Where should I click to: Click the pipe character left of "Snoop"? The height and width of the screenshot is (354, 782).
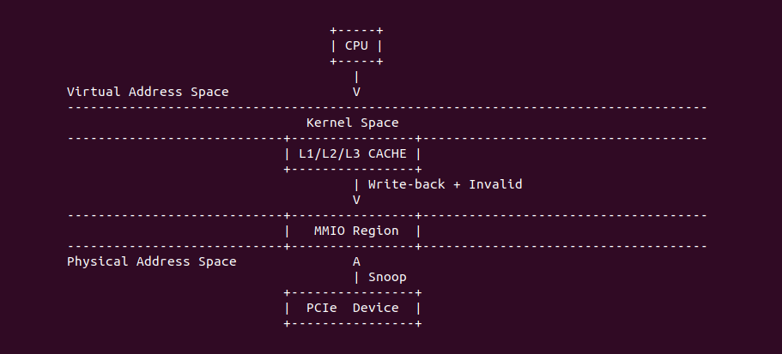(x=356, y=277)
